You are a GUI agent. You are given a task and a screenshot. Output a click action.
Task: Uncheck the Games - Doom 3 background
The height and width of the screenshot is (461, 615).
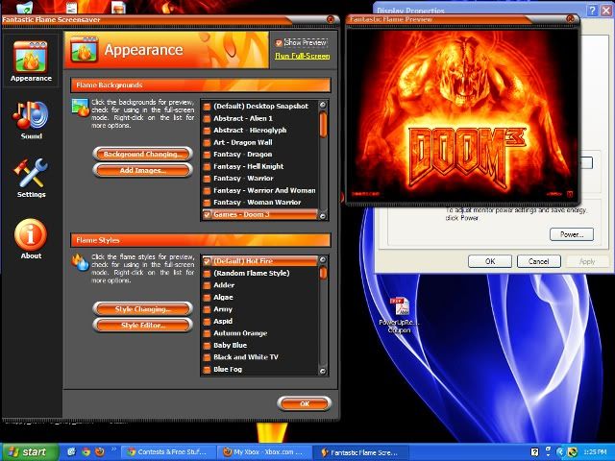click(x=207, y=215)
